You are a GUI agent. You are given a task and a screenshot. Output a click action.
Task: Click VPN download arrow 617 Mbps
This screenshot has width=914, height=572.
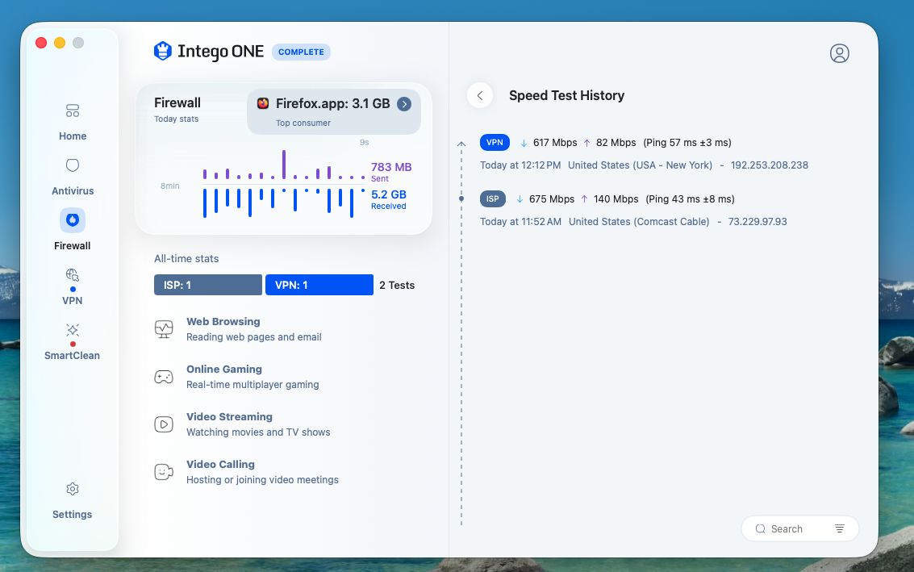pyautogui.click(x=524, y=144)
